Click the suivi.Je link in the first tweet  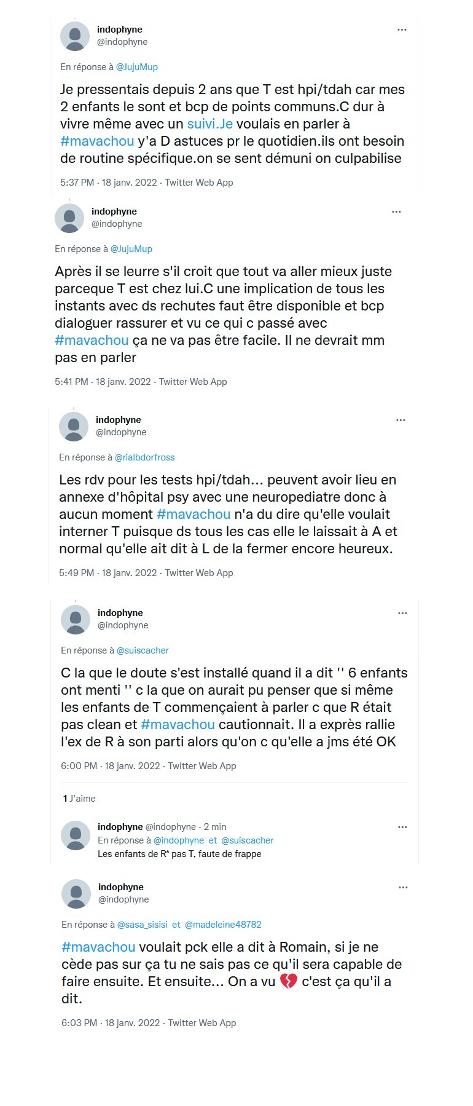[x=209, y=124]
